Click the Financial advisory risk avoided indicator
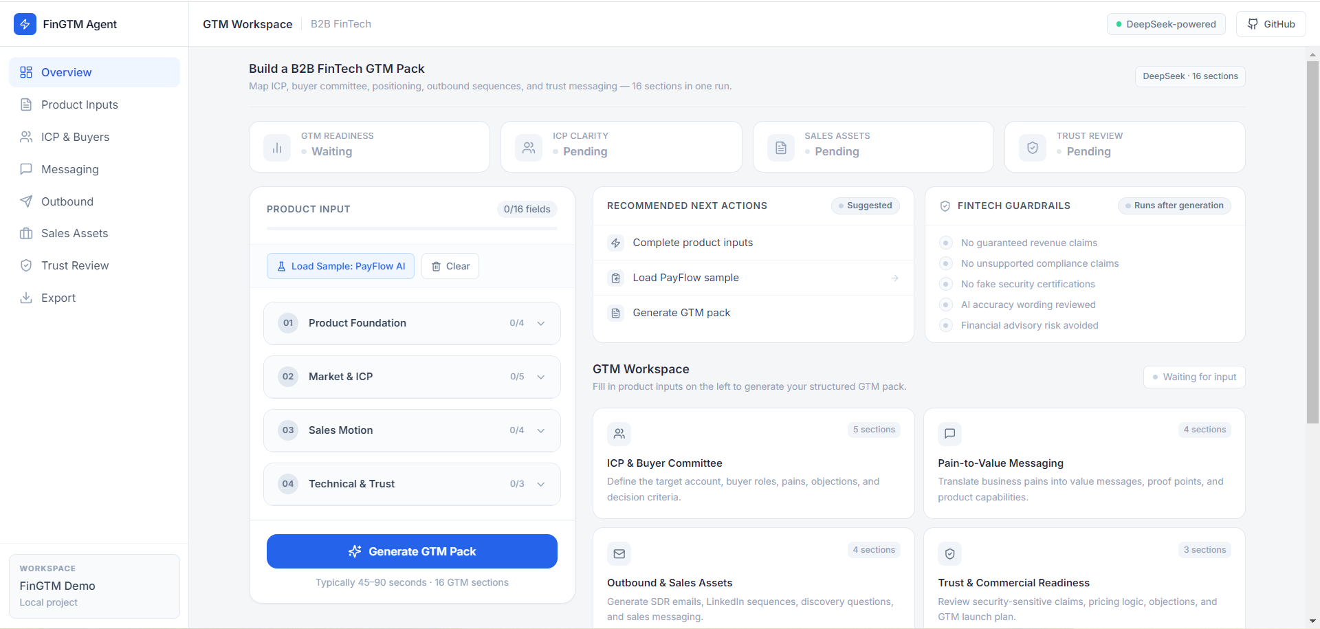This screenshot has width=1320, height=629. click(x=946, y=325)
